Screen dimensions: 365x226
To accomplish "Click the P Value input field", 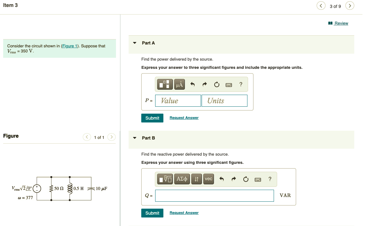I will pos(178,101).
